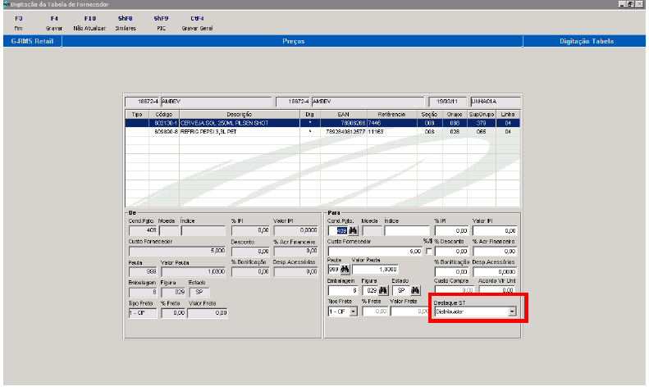Screen dimensions: 649x391
Task: Click the Linha column header
Action: click(508, 115)
